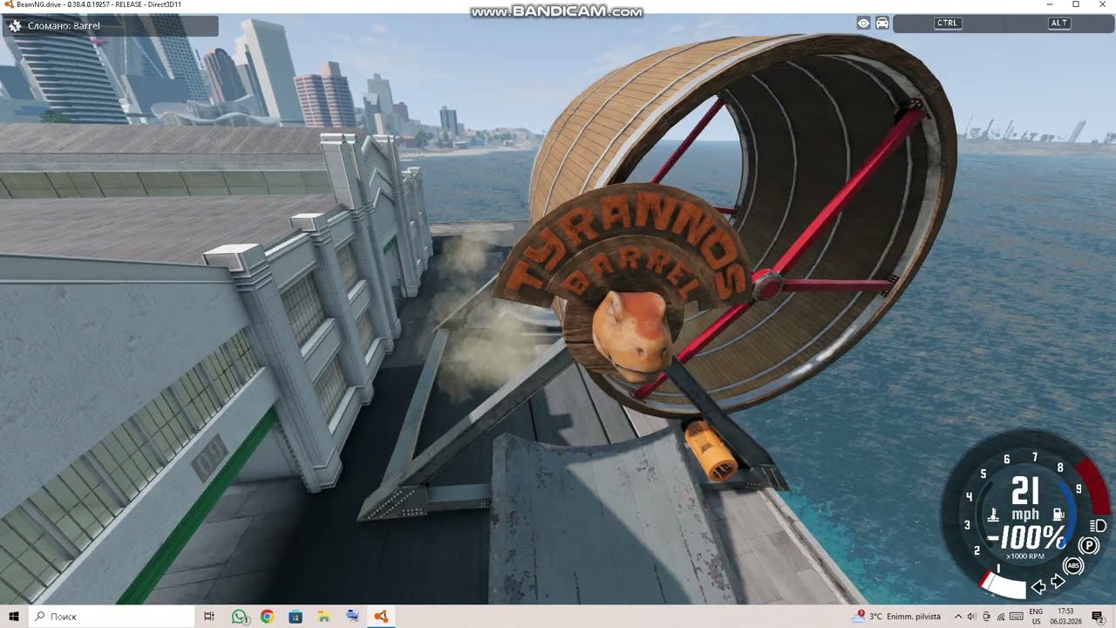Screen dimensions: 1116x628
Task: Click the 21 mph speed readout
Action: [x=1025, y=500]
